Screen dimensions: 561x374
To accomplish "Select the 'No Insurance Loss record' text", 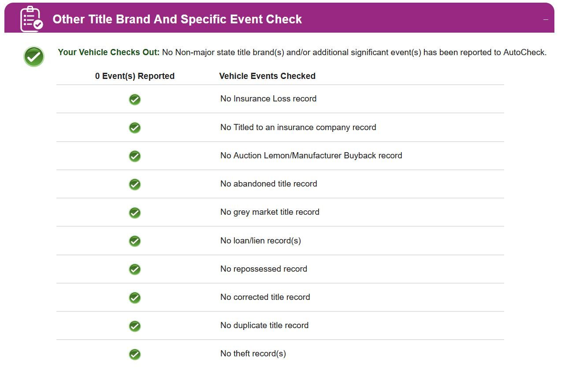I will [268, 99].
